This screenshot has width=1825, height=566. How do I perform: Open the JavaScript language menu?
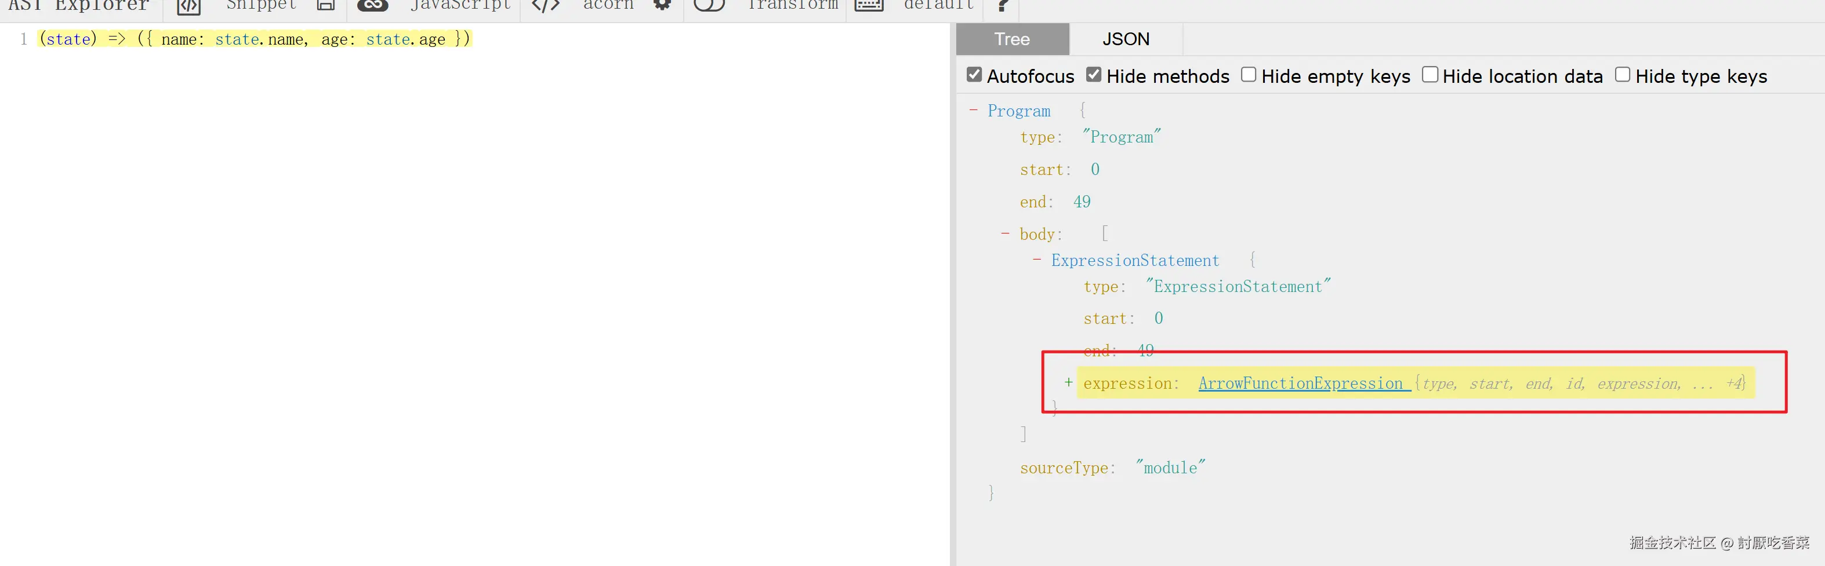pos(460,6)
